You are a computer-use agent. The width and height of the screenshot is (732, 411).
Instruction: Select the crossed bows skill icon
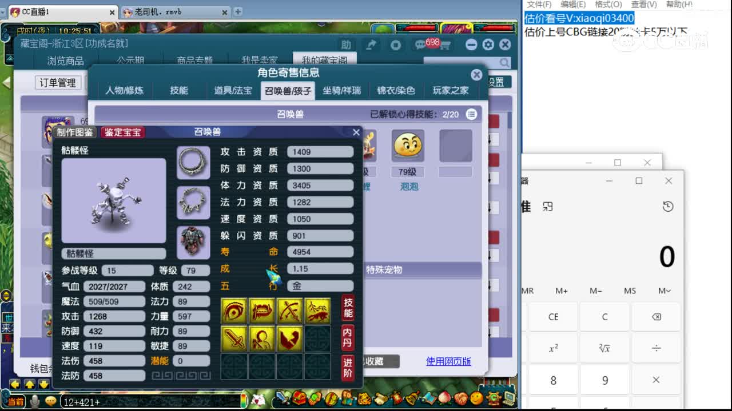tap(290, 310)
